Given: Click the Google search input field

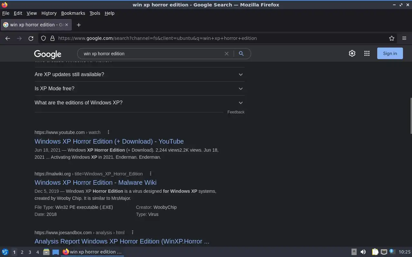Looking at the screenshot, I should click(153, 54).
